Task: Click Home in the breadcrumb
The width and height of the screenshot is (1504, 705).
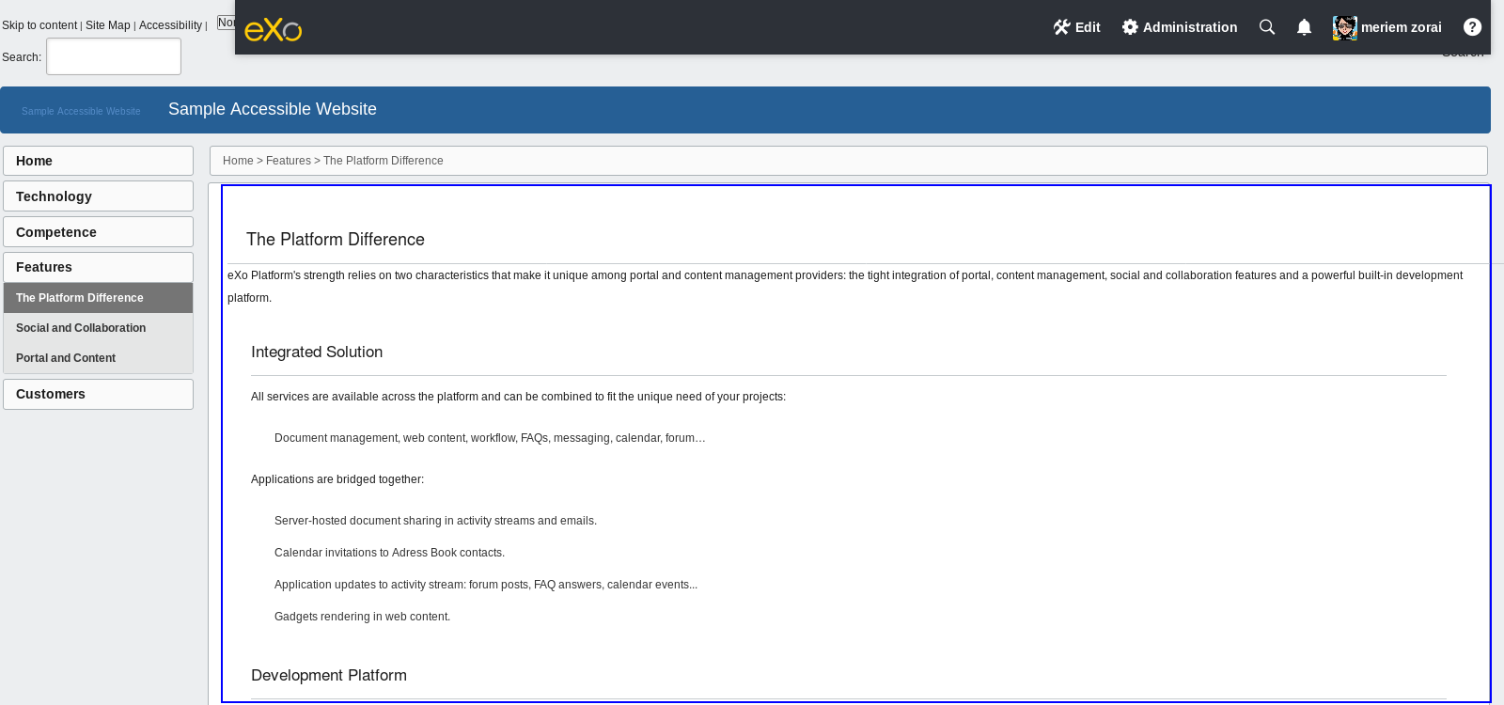Action: 238,161
